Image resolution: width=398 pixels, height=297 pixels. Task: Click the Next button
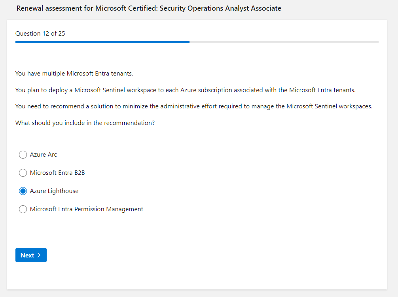point(31,255)
